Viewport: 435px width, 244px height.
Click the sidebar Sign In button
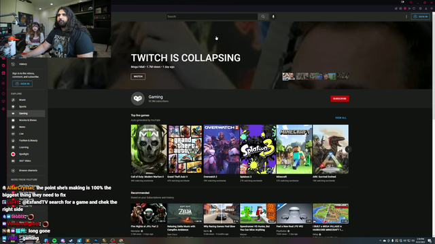tap(22, 83)
